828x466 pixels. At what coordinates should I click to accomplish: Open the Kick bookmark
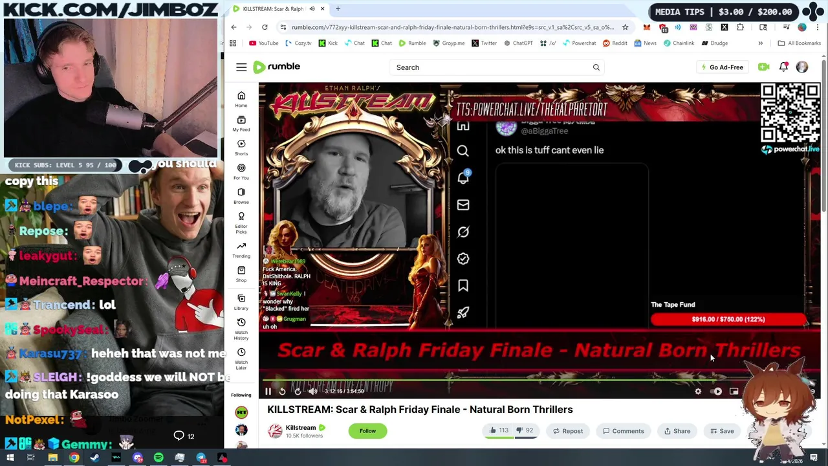(328, 43)
